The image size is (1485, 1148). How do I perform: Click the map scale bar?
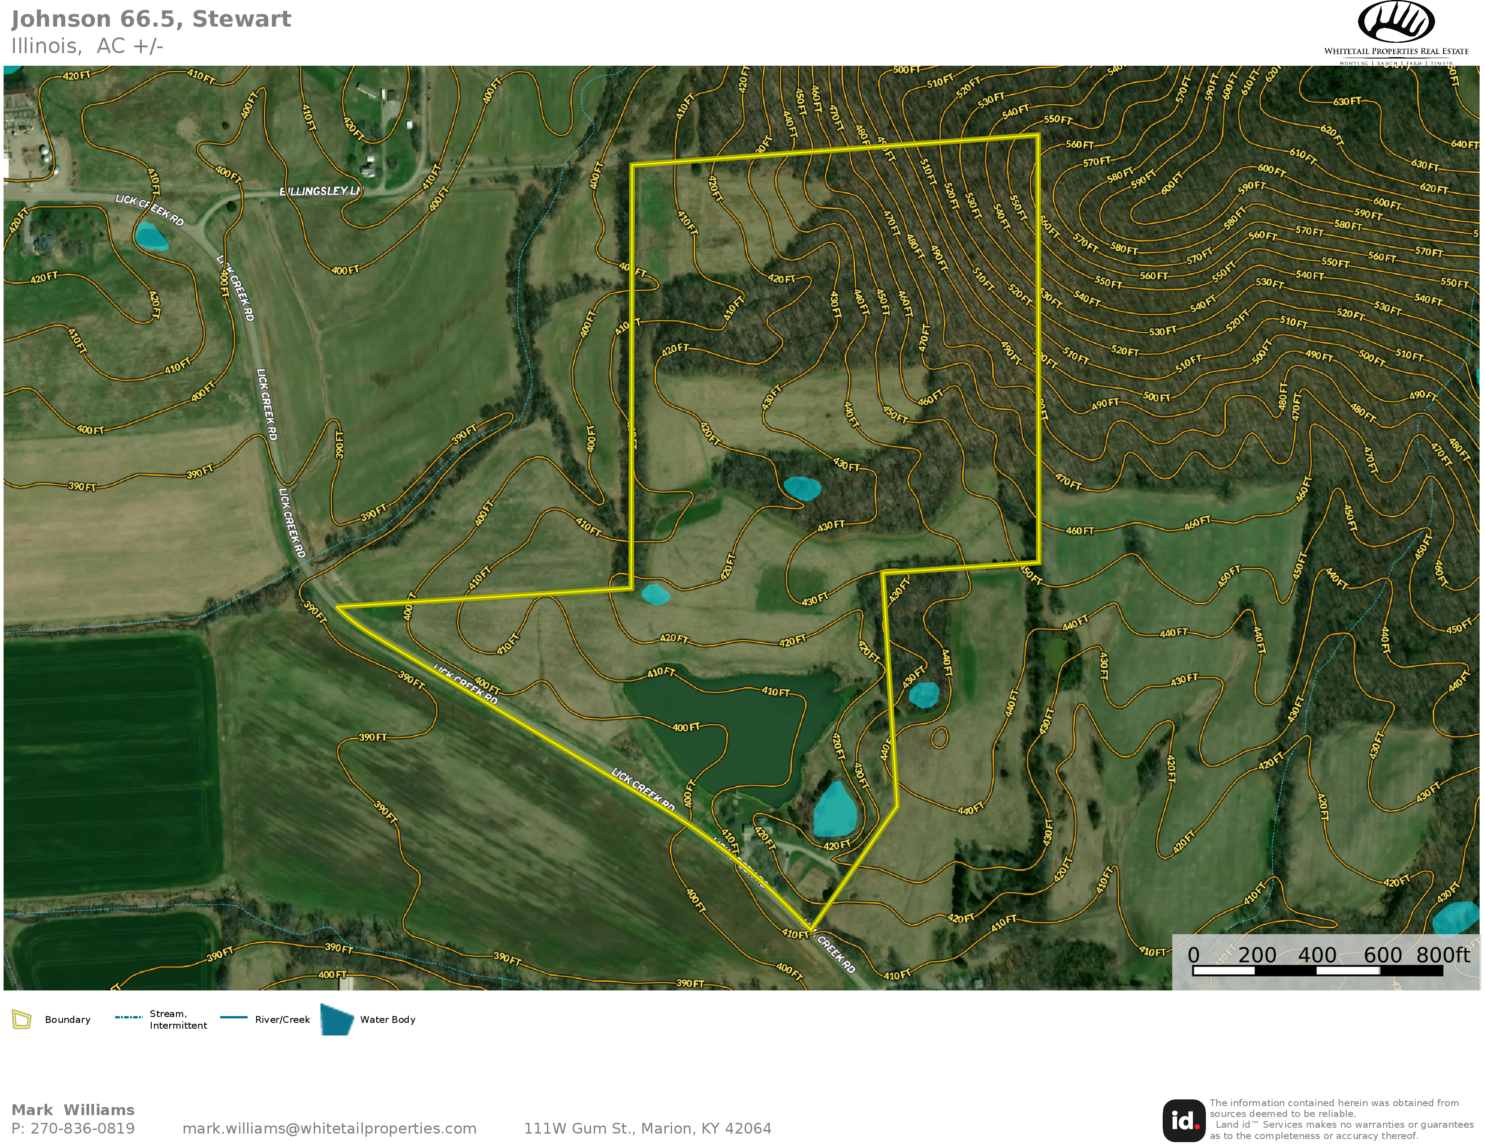tap(1317, 971)
